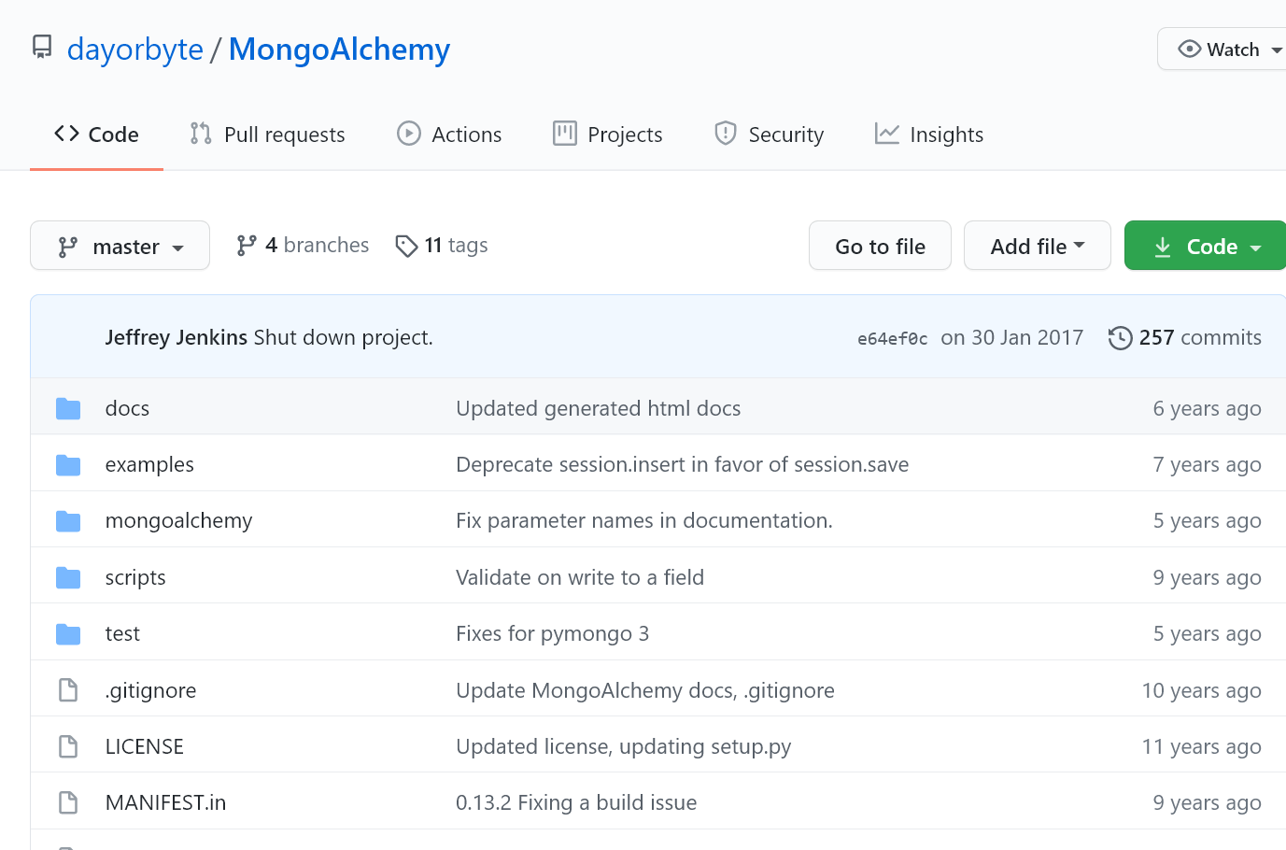Open the Projects tab
The image size is (1286, 850).
(608, 135)
